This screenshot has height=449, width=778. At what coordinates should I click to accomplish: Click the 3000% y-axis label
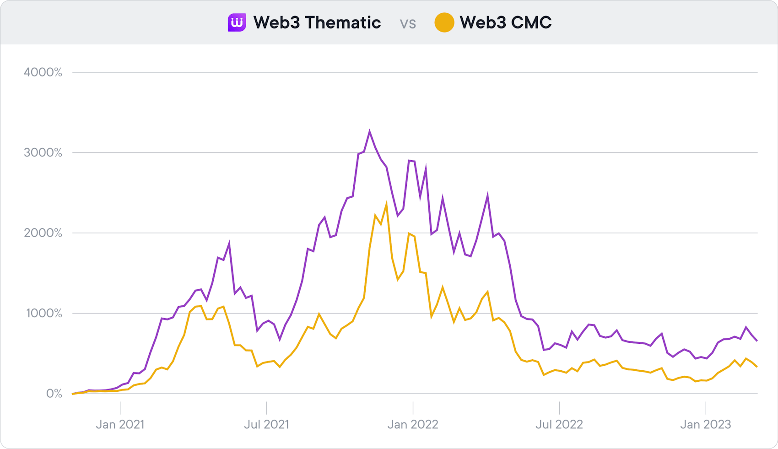(x=43, y=153)
